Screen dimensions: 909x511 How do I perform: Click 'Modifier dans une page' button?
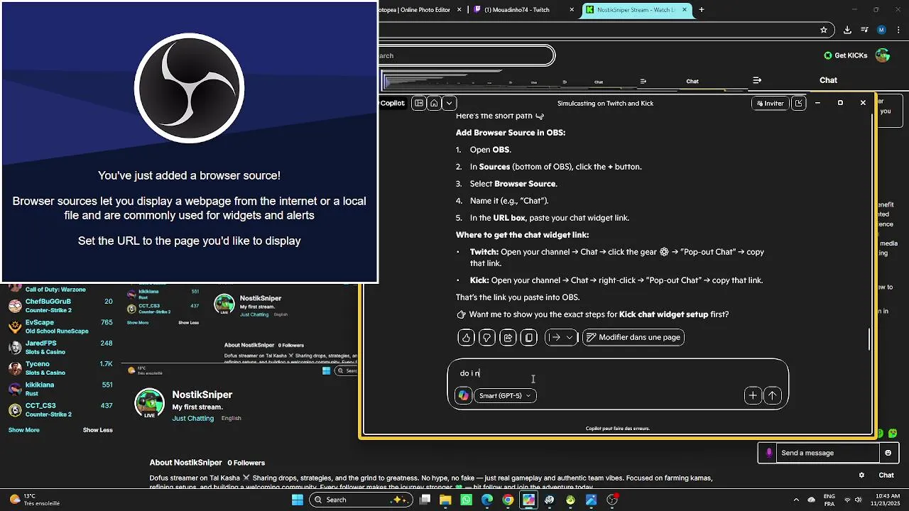tap(633, 338)
